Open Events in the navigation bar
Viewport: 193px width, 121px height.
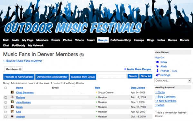pyautogui.click(x=56, y=40)
